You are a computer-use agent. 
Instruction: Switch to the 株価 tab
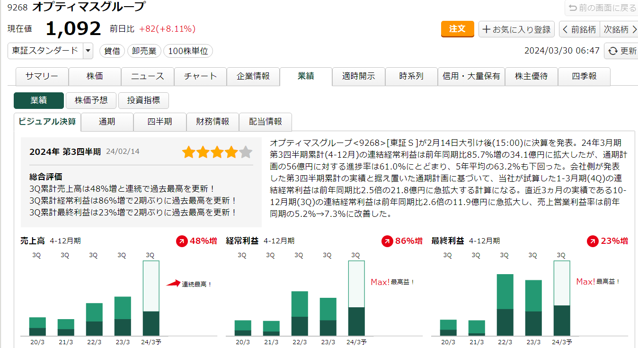[x=95, y=76]
